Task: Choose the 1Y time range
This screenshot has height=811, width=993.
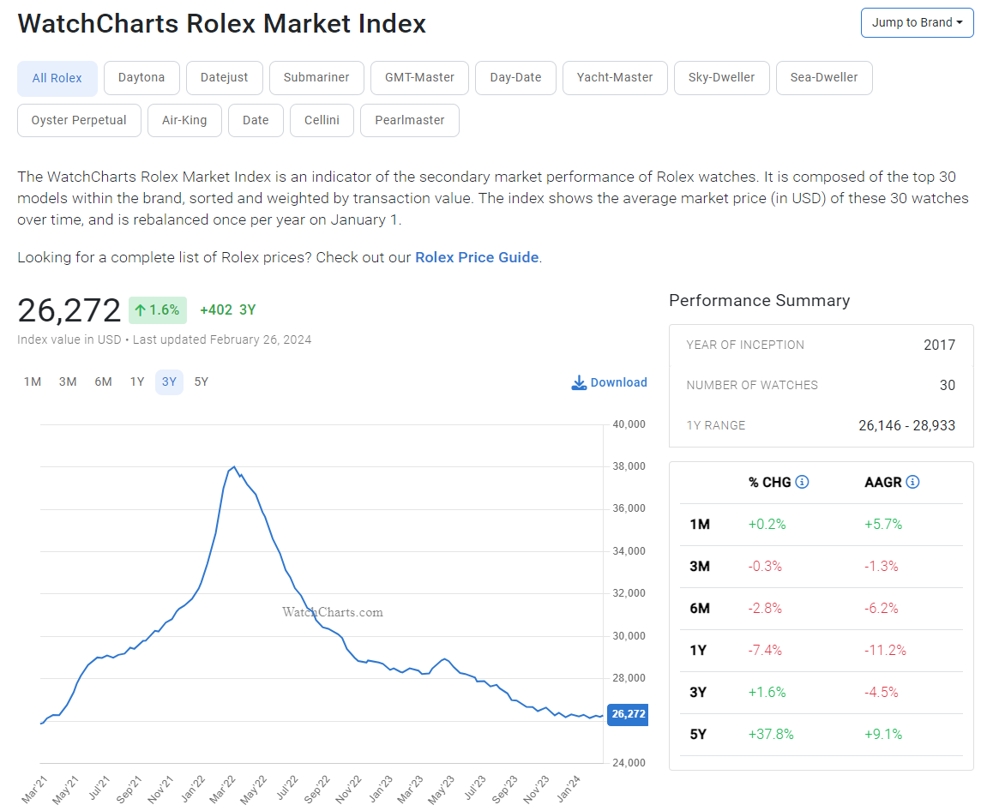Action: tap(137, 382)
